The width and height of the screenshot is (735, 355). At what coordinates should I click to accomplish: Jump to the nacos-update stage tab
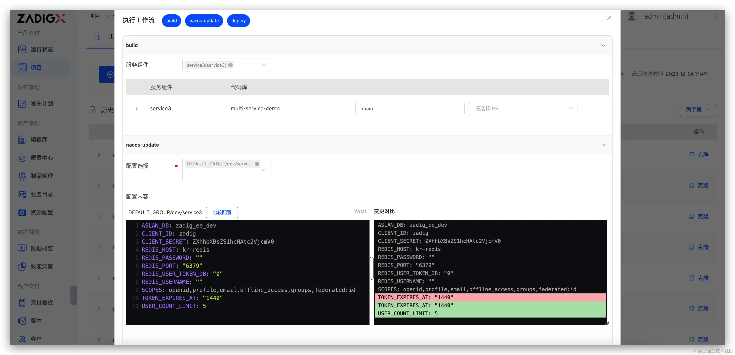[x=204, y=21]
